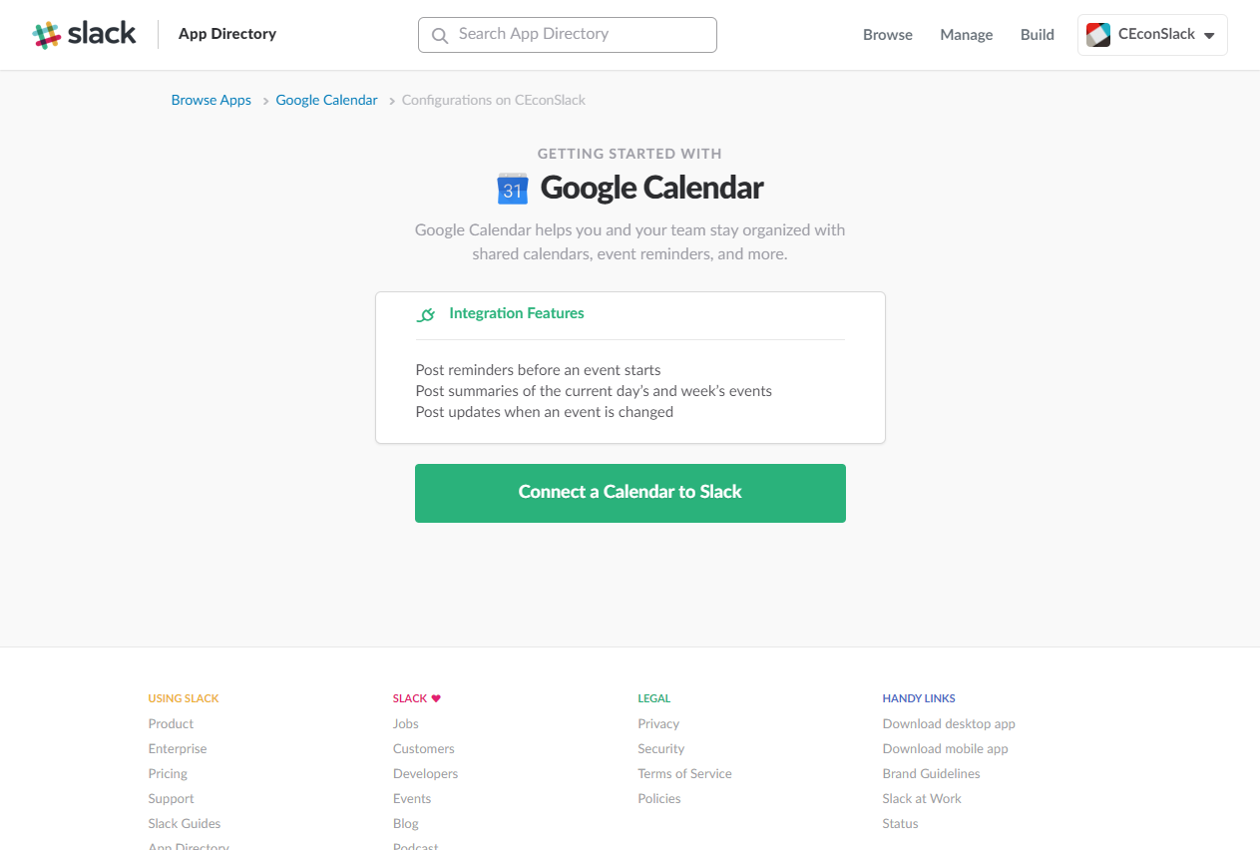1260x850 pixels.
Task: Visit the Pricing footer link
Action: [x=168, y=773]
